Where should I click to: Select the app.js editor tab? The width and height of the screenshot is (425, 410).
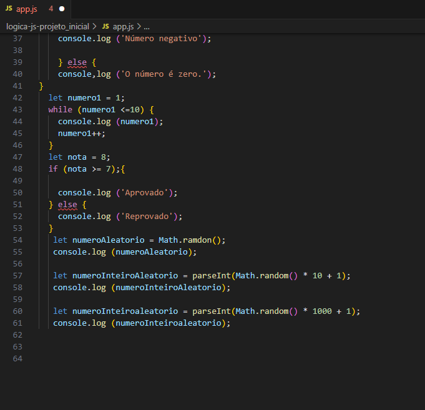pos(35,9)
